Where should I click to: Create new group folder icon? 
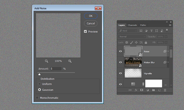tap(153, 90)
